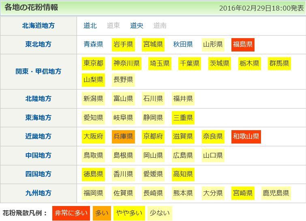Image resolution: width=306 pixels, height=221 pixels.
Task: Click the 非常に多い red legend swatch
Action: (71, 213)
